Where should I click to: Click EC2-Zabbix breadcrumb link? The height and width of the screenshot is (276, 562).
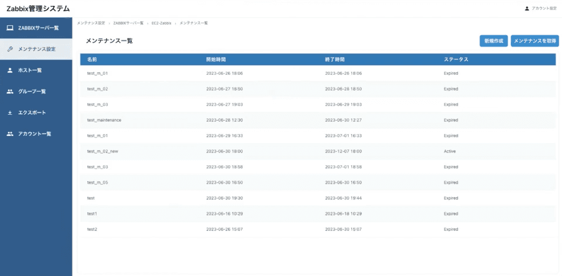[x=161, y=23]
